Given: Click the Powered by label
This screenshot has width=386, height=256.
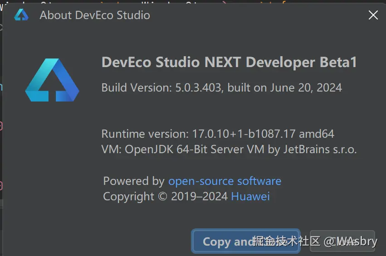Looking at the screenshot, I should [x=134, y=181].
